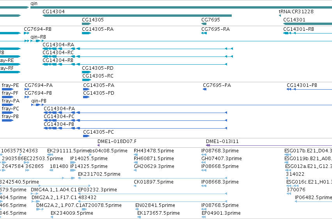Select the CG14305 gene arrow
332x219 pixels.
[x=86, y=24]
